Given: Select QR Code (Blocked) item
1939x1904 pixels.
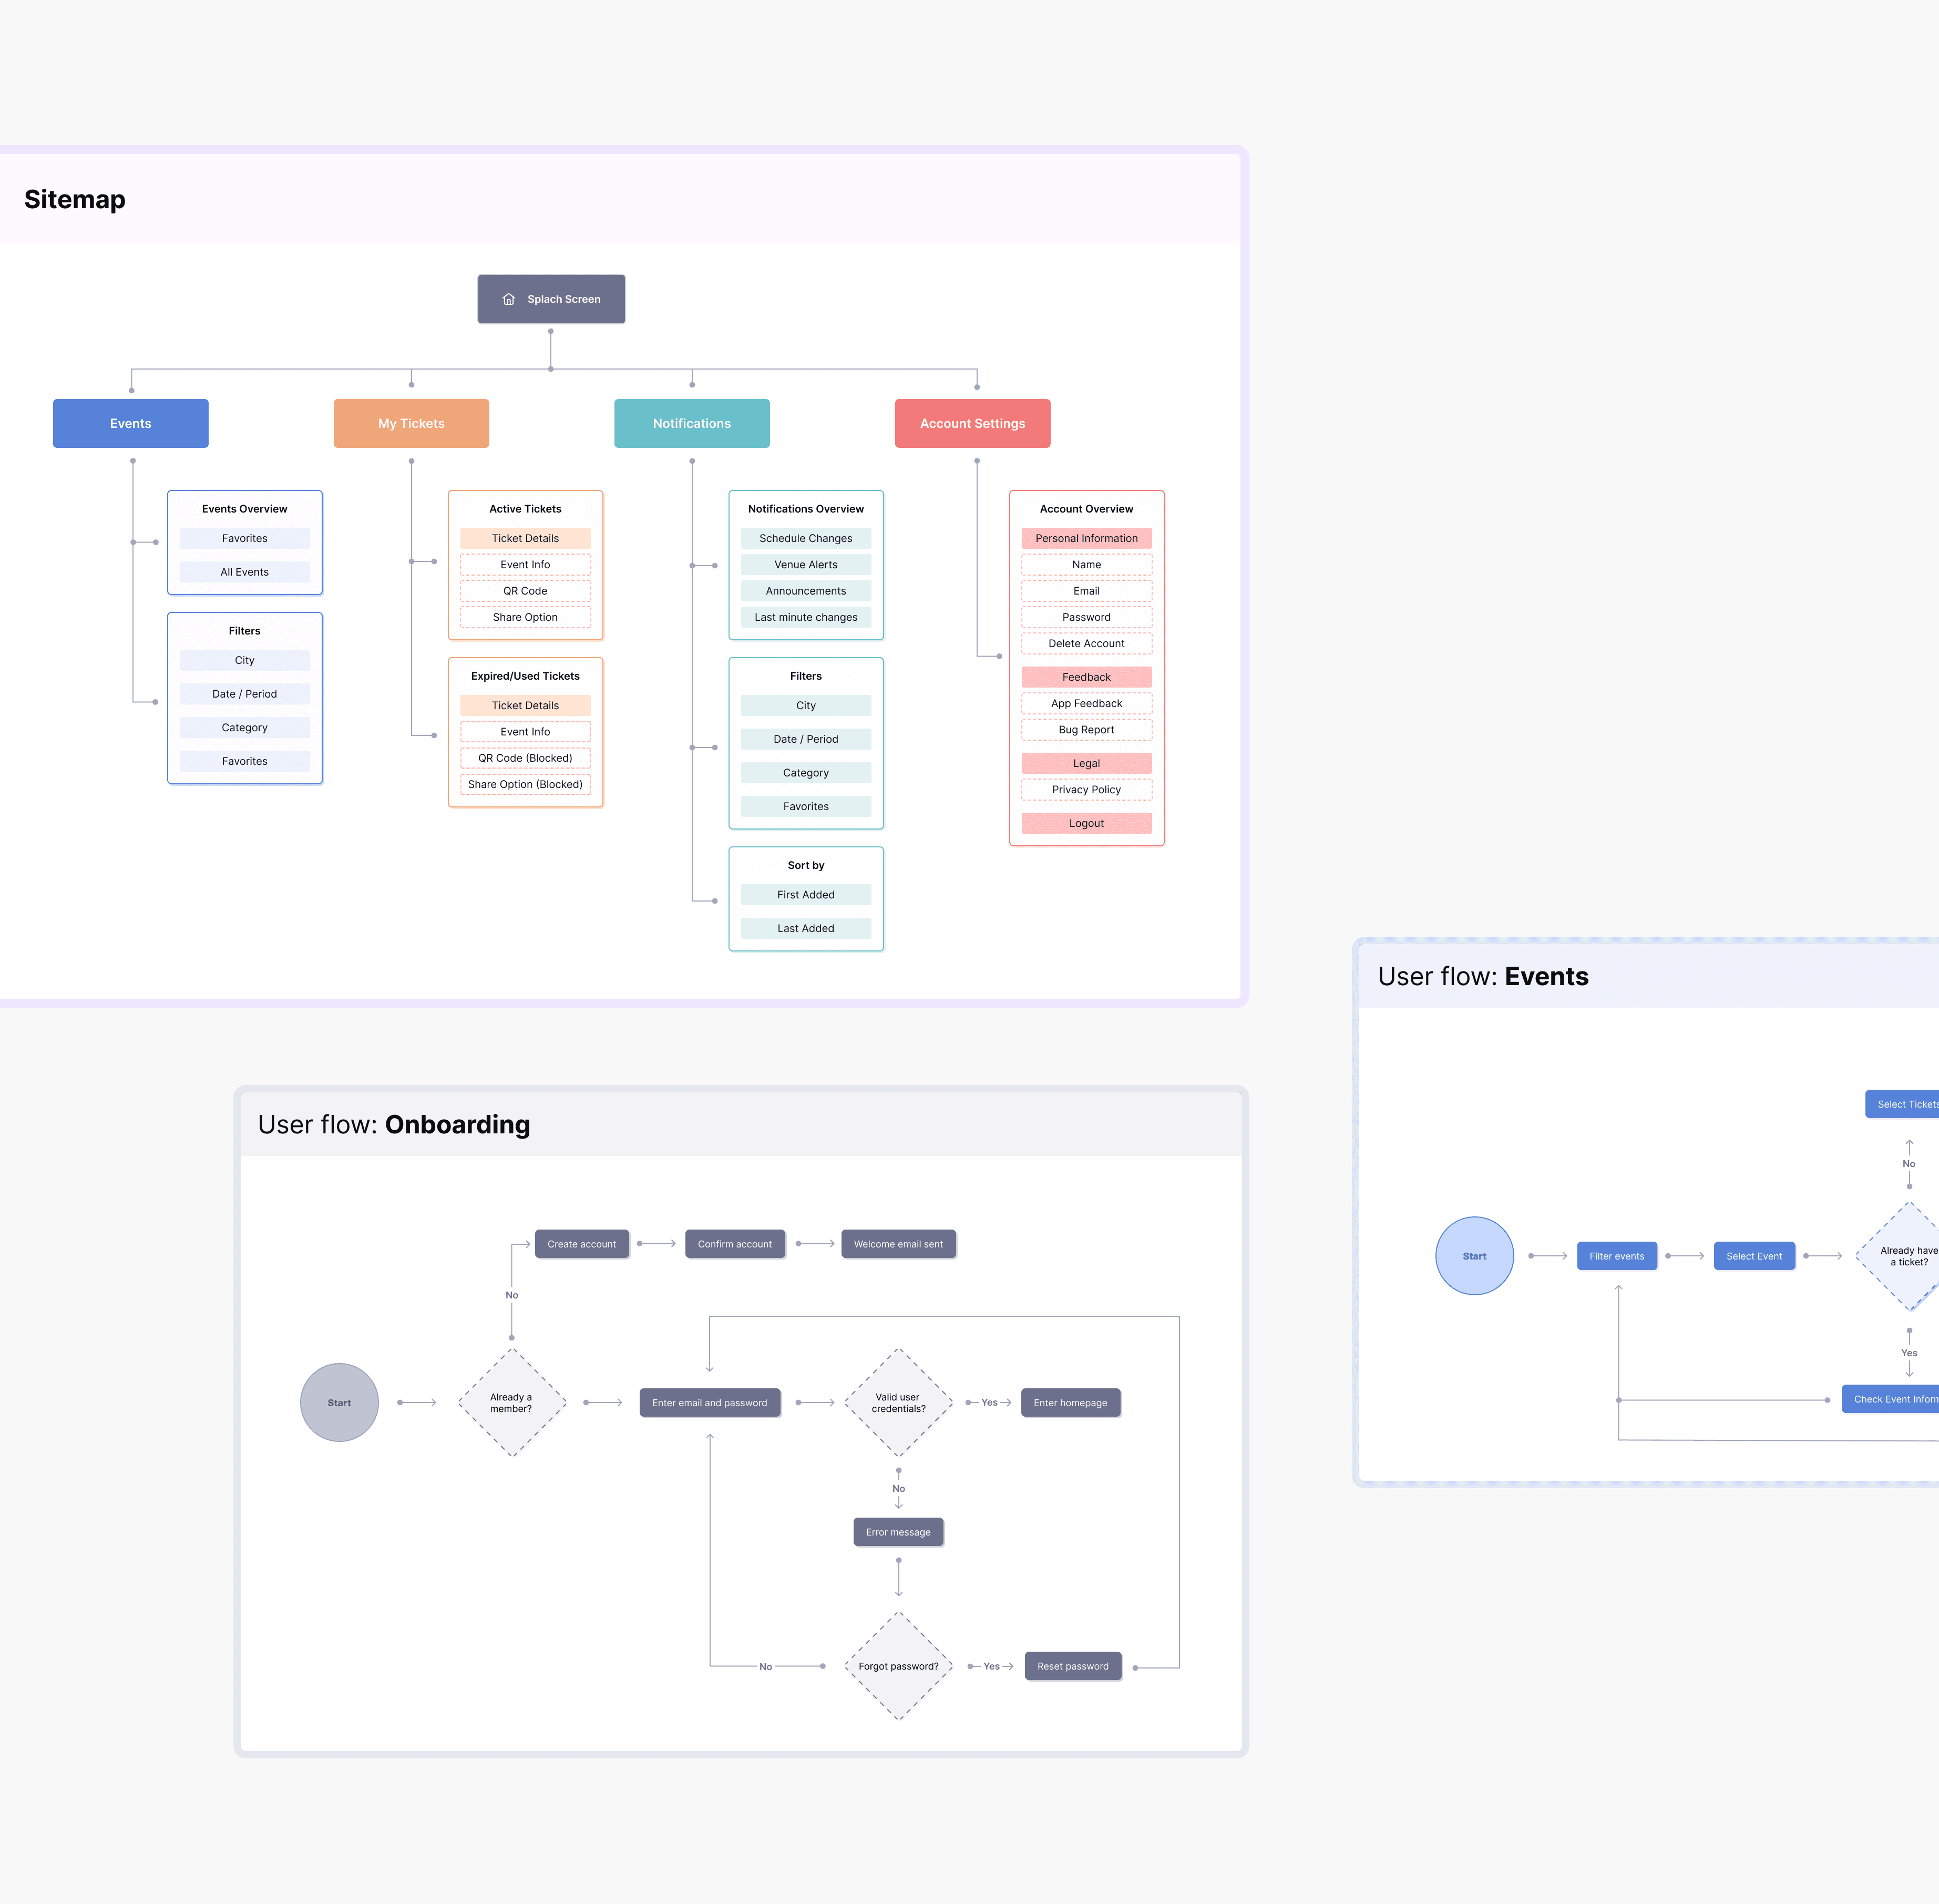Looking at the screenshot, I should click(525, 758).
